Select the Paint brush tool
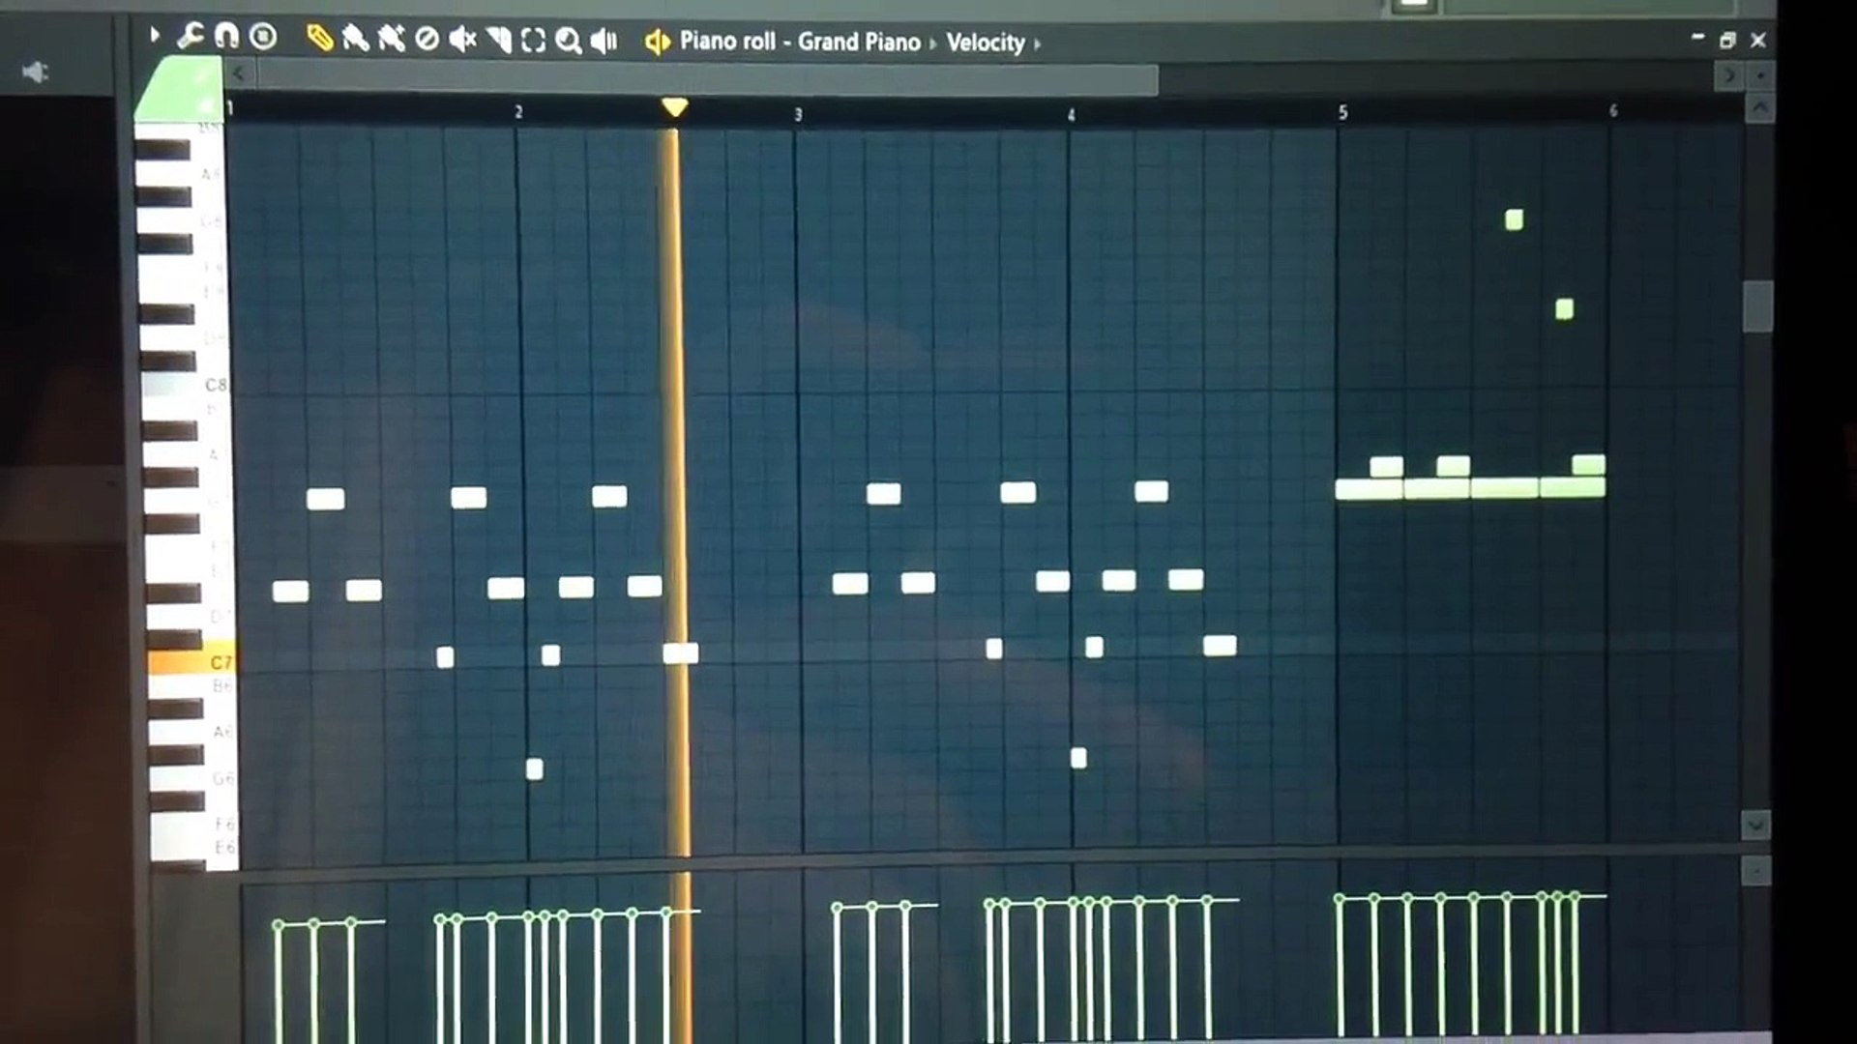The height and width of the screenshot is (1044, 1857). point(355,39)
